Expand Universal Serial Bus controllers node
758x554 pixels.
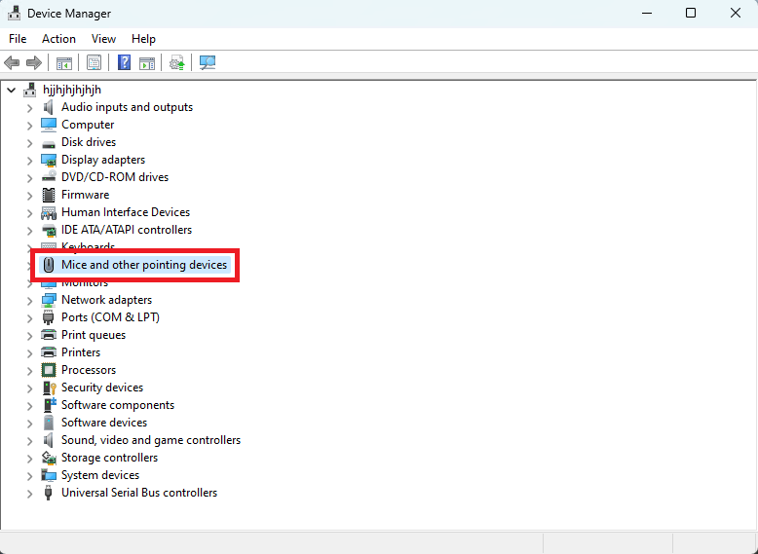click(x=29, y=494)
